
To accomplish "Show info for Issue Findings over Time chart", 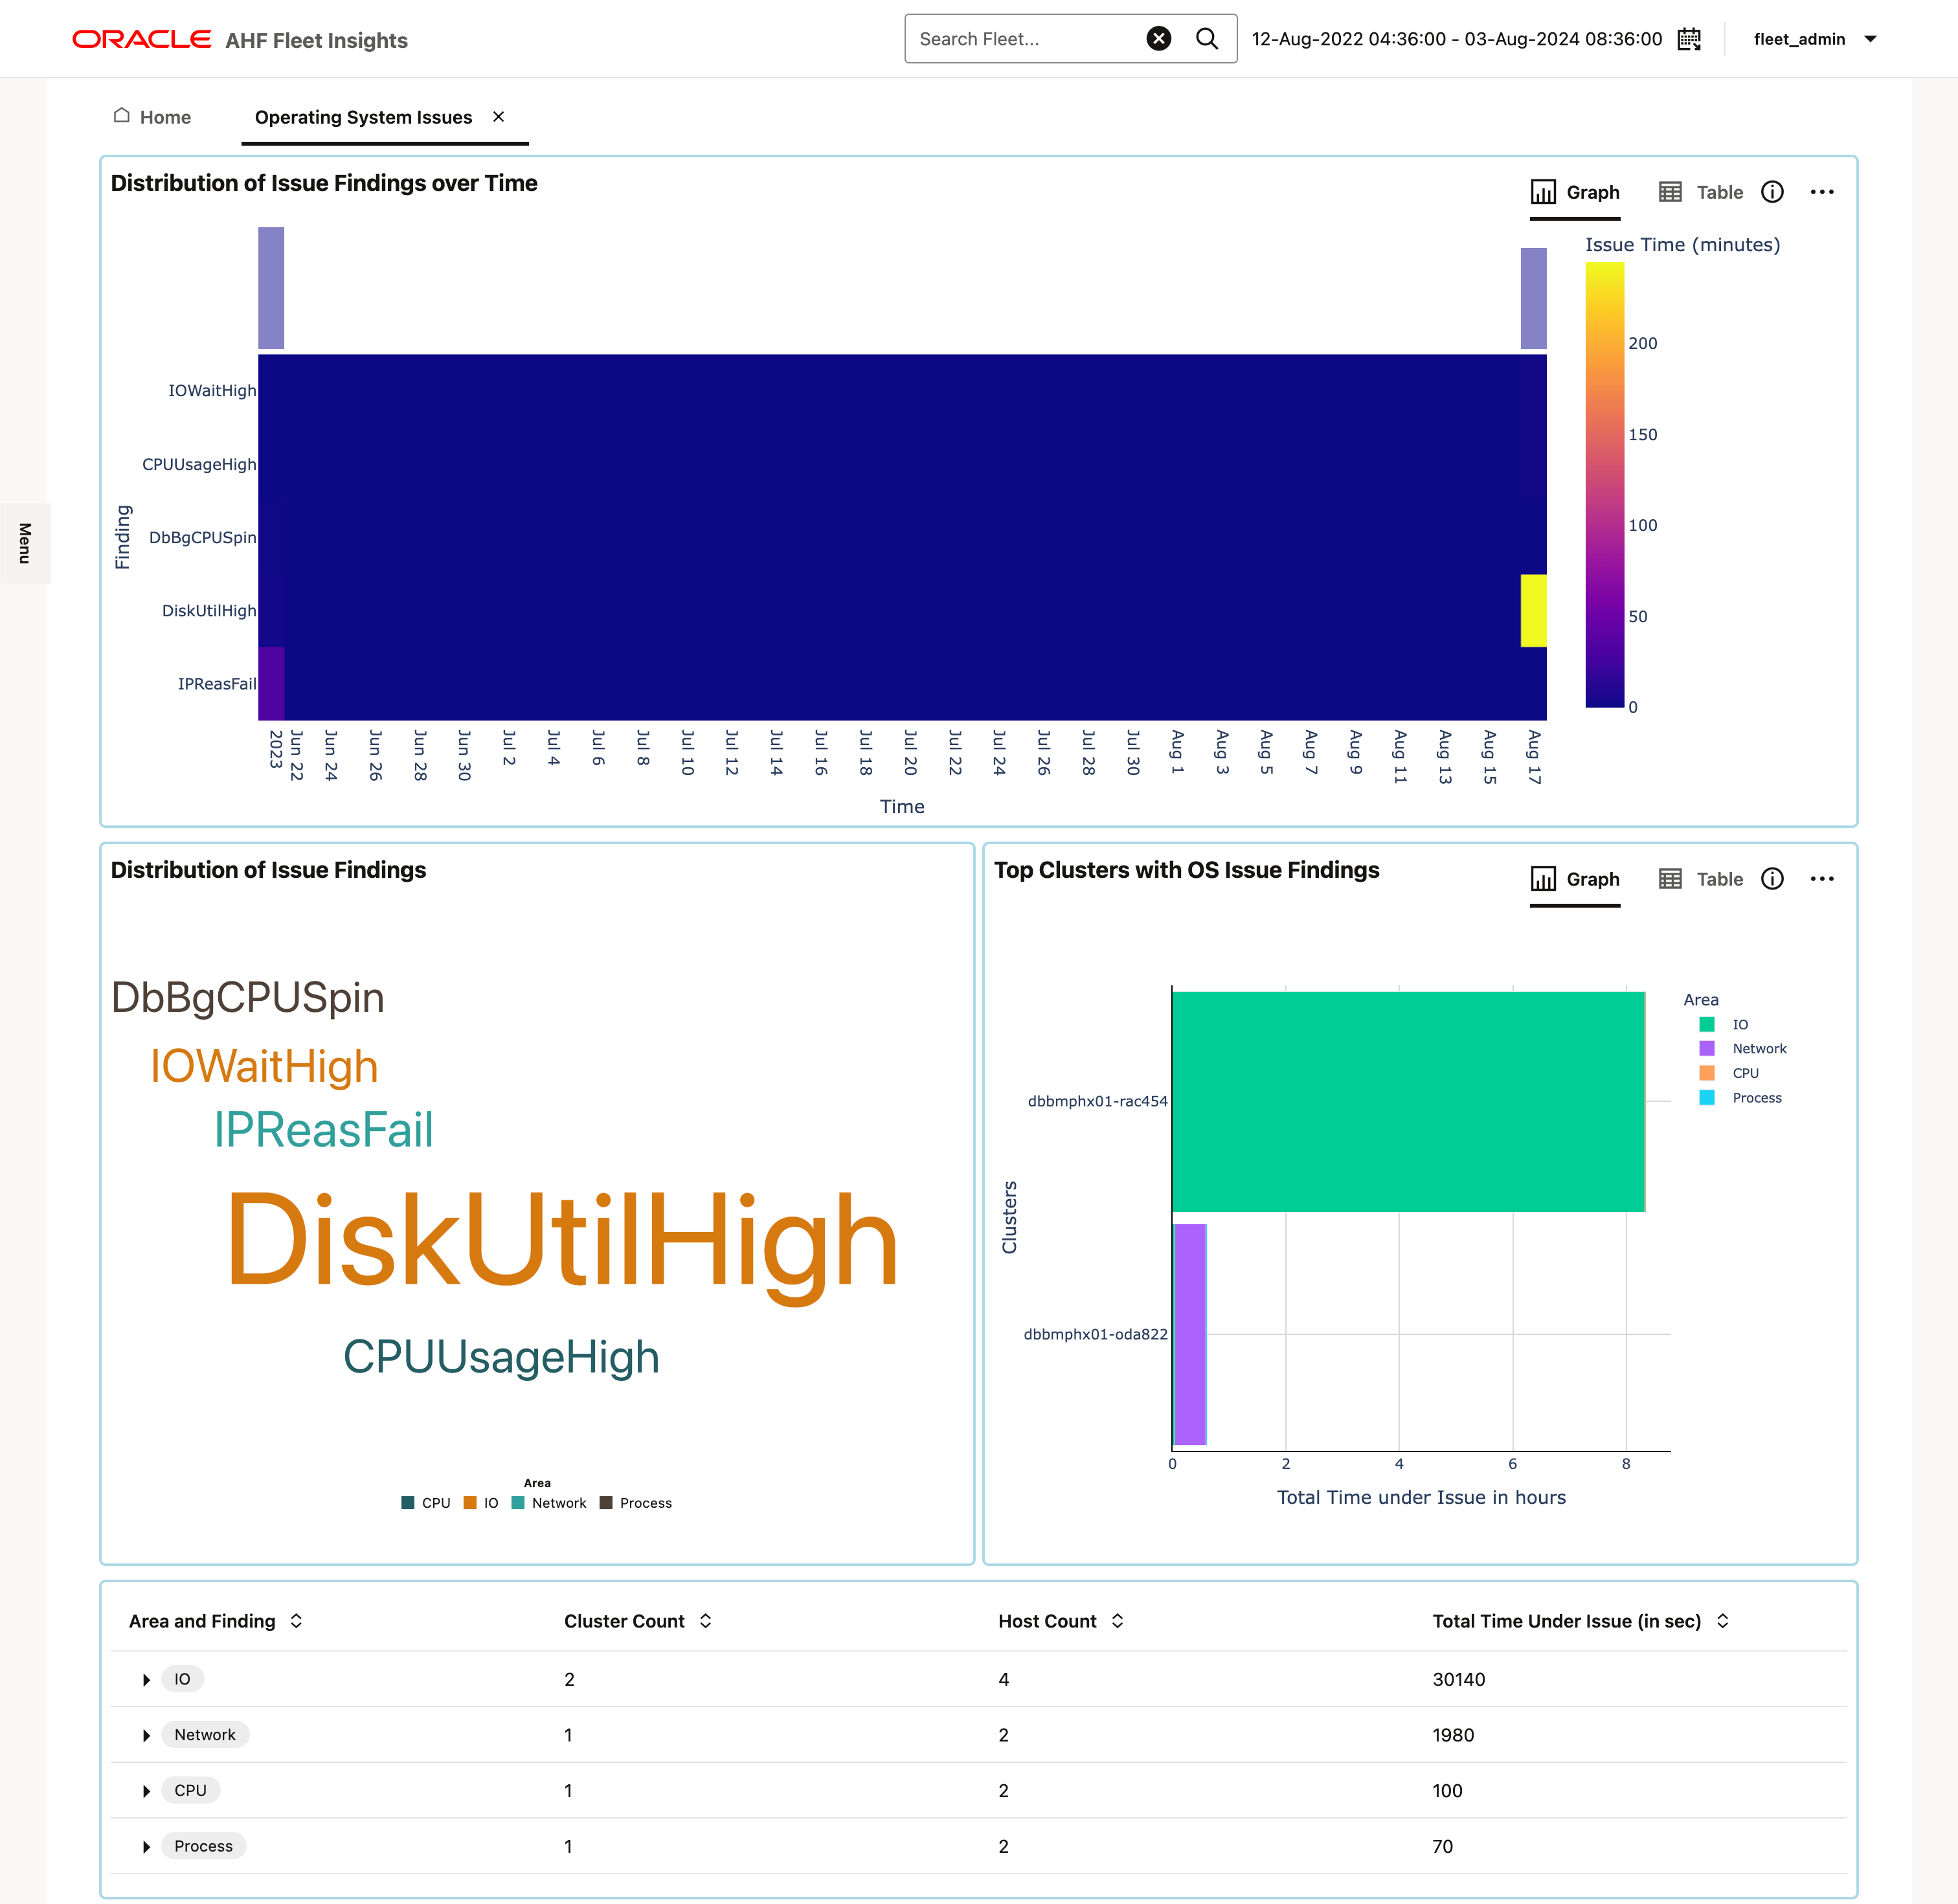I will (x=1772, y=192).
